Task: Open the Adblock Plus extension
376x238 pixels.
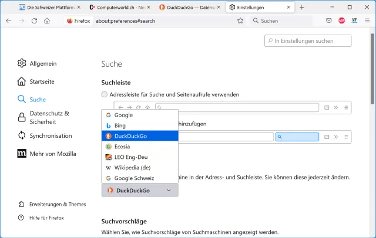Action: [341, 21]
